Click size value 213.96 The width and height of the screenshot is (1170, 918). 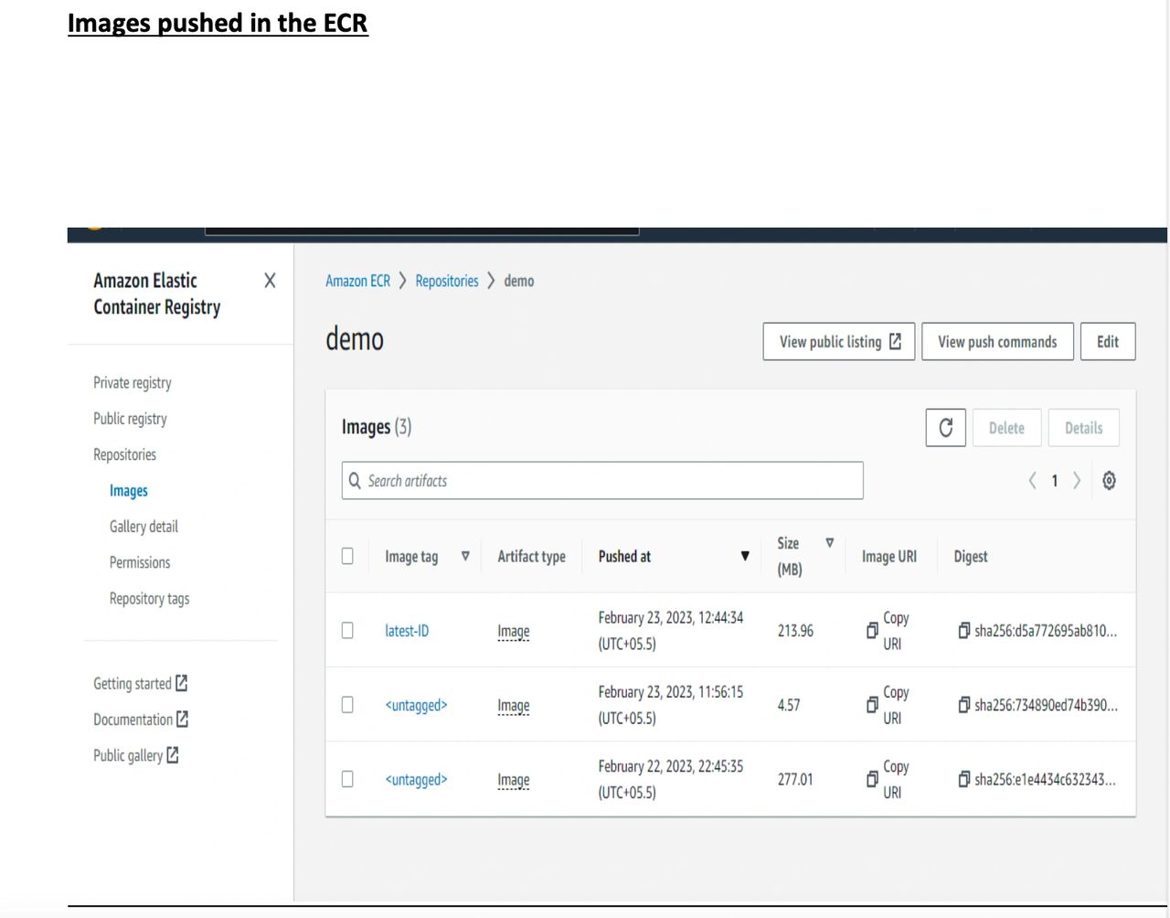tap(795, 631)
